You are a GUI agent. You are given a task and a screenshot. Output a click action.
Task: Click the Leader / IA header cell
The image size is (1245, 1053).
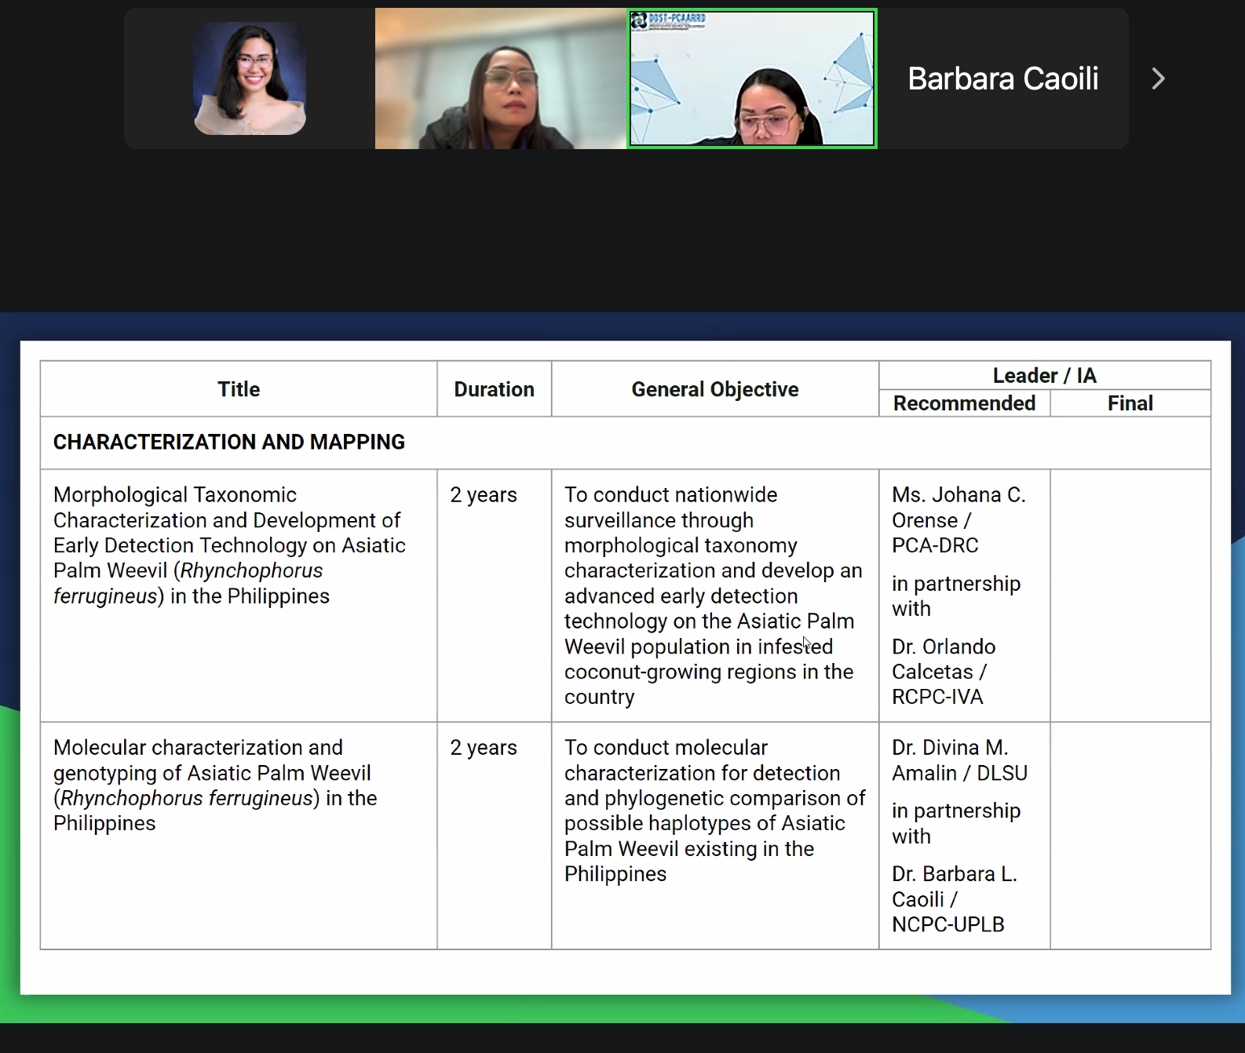[1044, 375]
